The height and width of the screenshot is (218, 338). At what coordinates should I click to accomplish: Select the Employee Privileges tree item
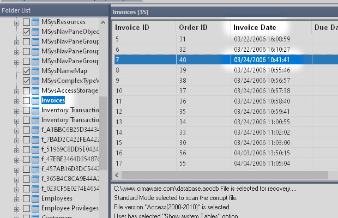68,208
